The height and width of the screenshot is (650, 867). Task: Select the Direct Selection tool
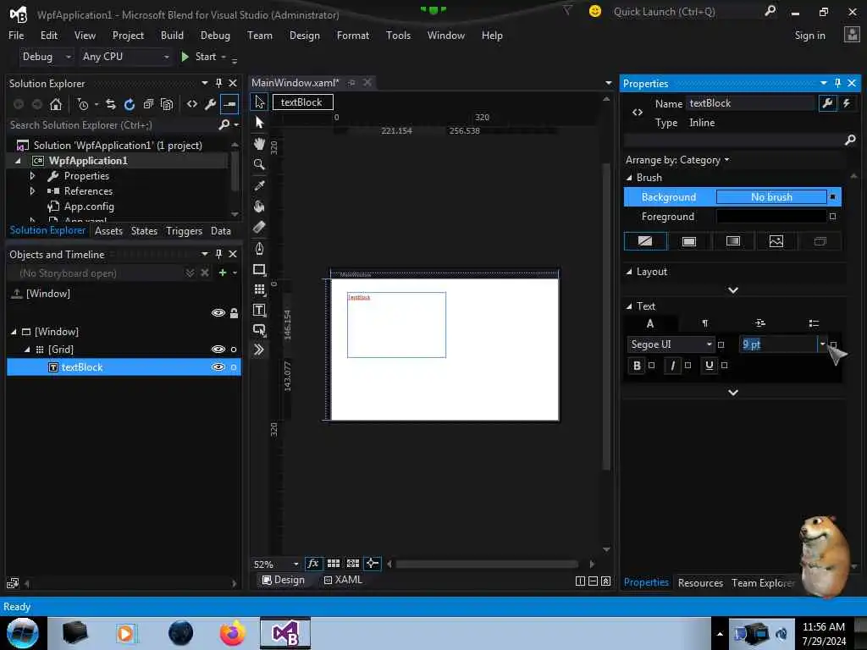coord(259,123)
